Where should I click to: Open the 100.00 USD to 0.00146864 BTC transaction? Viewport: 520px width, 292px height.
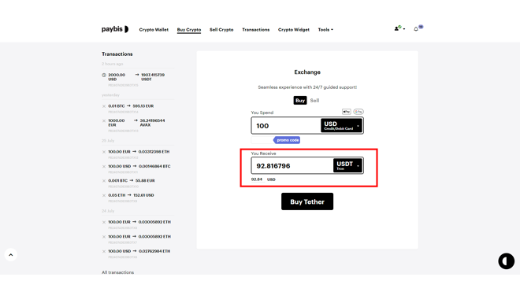(x=138, y=168)
